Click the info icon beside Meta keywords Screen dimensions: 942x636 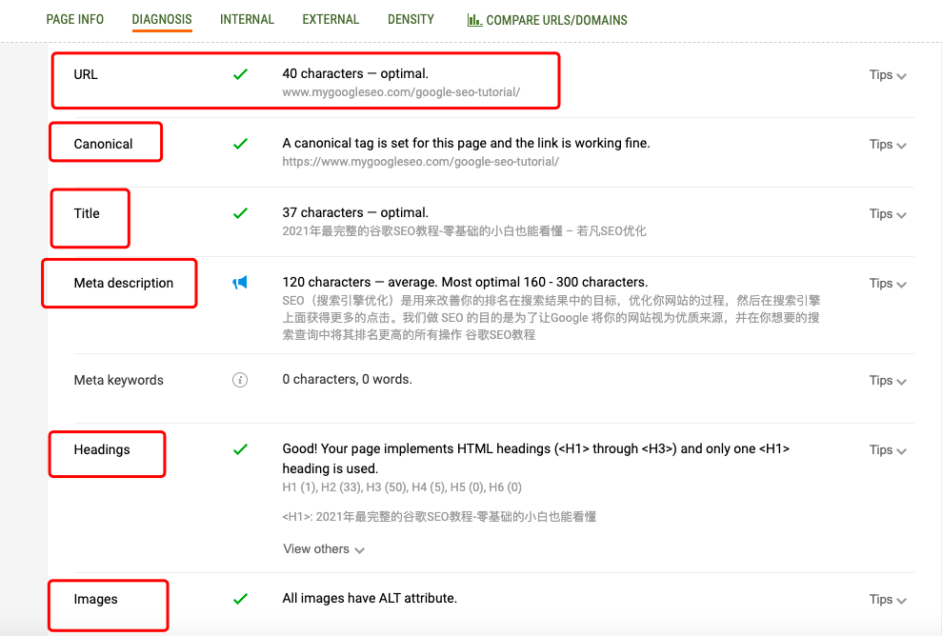[241, 379]
